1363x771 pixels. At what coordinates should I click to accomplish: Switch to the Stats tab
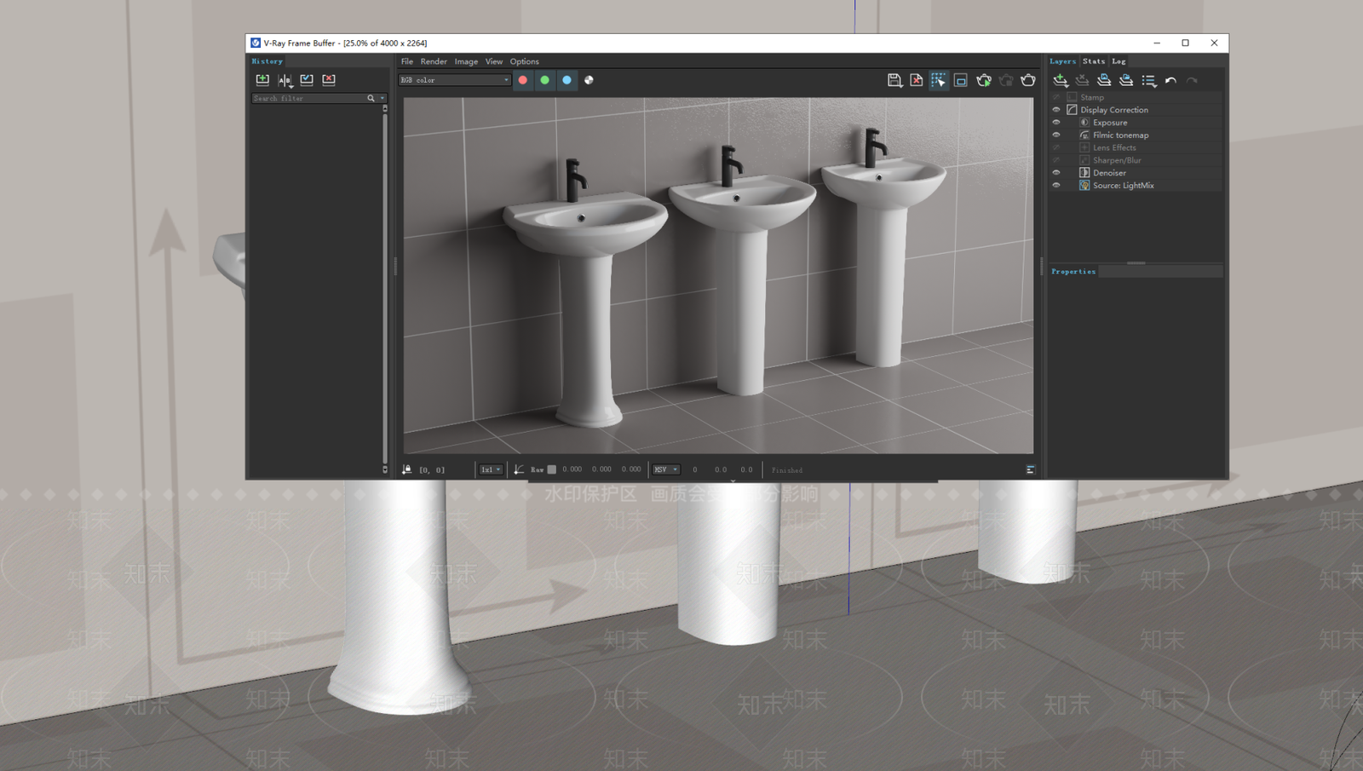tap(1094, 61)
